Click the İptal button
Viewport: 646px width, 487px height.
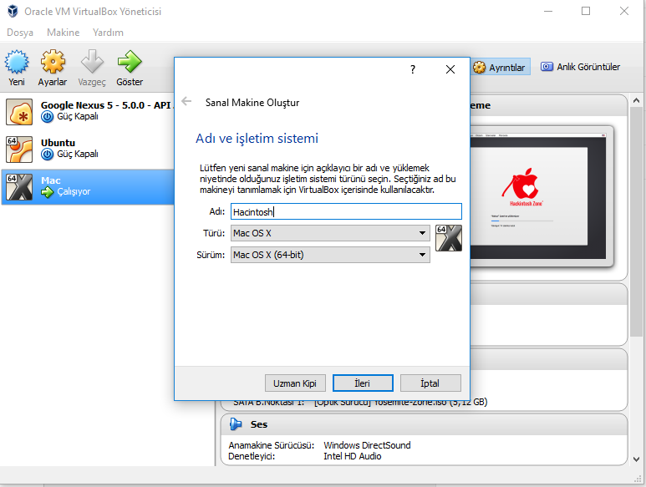(430, 383)
